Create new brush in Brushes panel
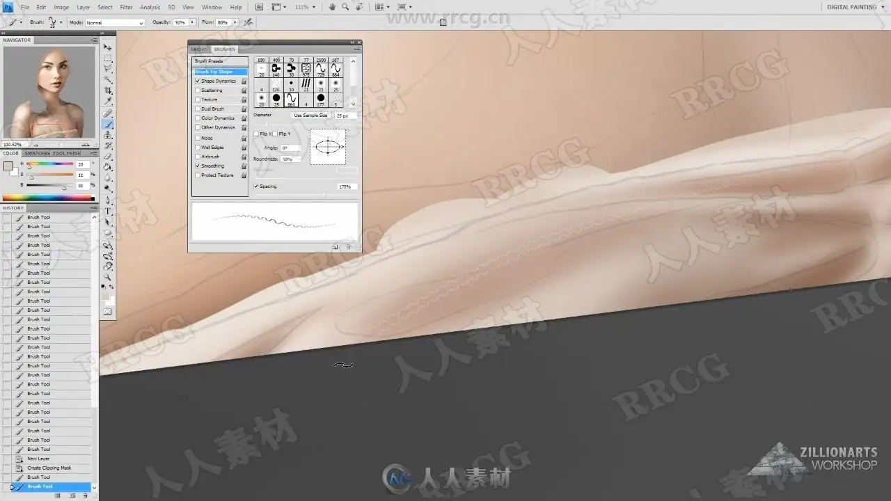 [335, 247]
